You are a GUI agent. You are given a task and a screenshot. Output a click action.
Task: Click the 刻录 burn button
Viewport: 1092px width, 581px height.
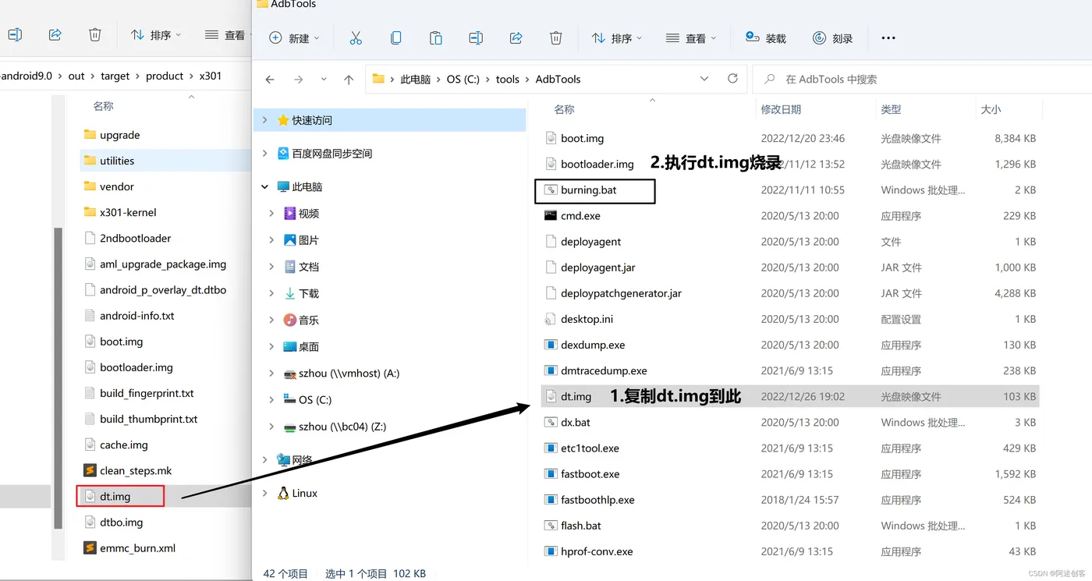pyautogui.click(x=832, y=37)
